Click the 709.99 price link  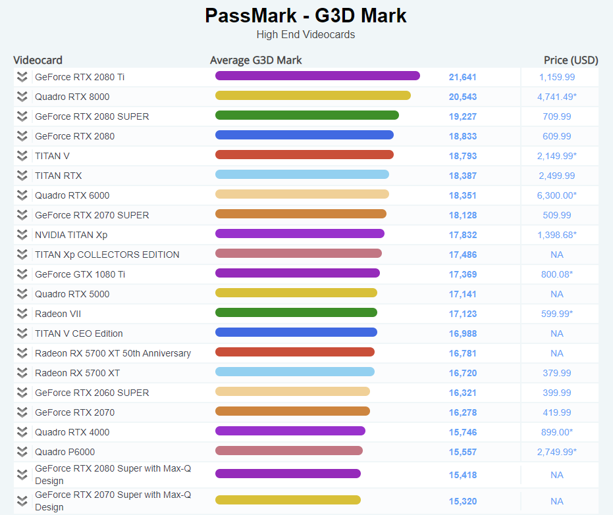coord(557,116)
